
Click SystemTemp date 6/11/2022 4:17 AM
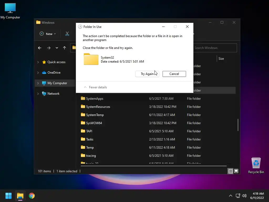pyautogui.click(x=162, y=115)
